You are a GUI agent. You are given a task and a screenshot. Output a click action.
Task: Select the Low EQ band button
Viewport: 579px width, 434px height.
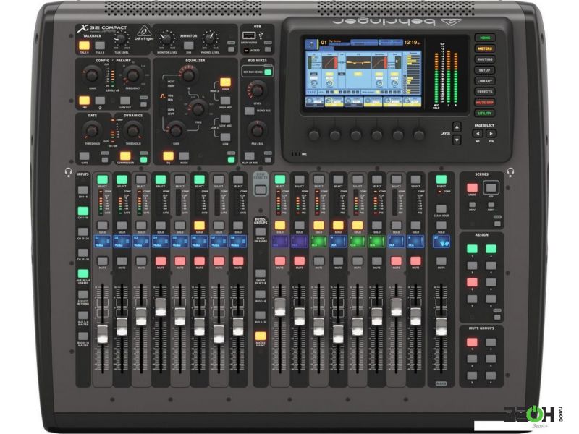[225, 137]
